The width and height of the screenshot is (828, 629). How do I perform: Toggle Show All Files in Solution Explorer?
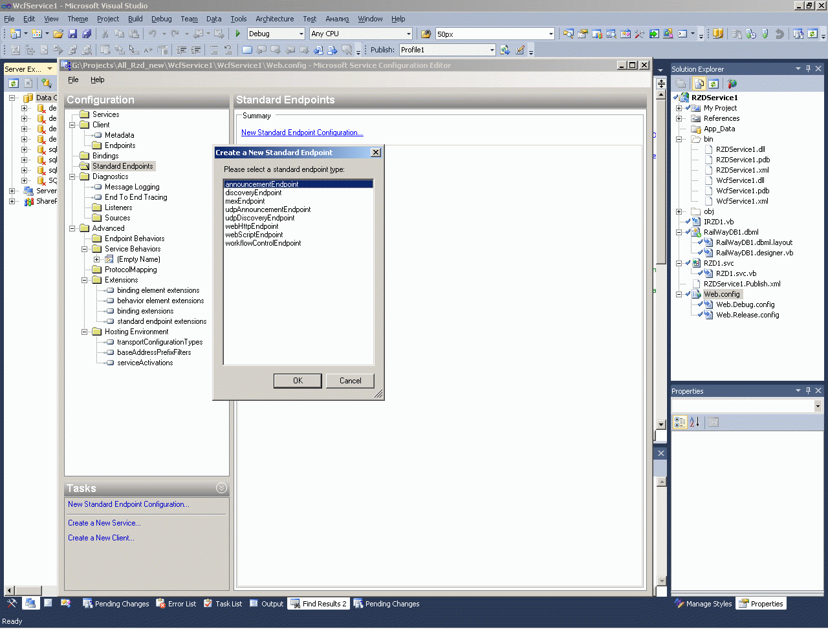tap(699, 83)
